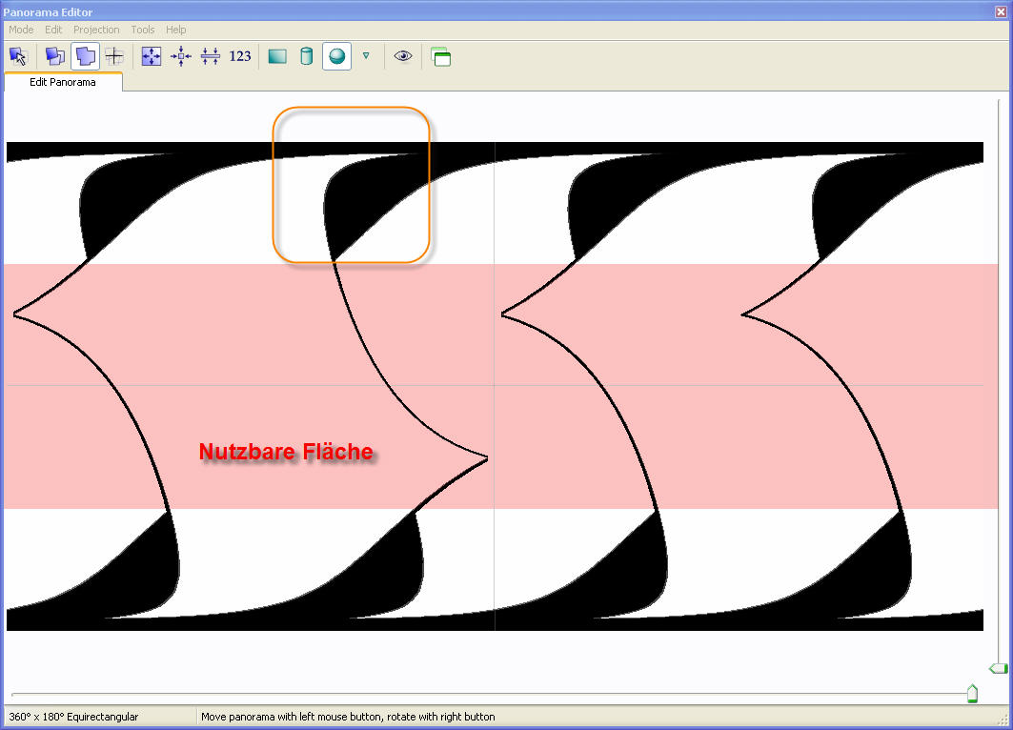Toggle the spherical projection button
The width and height of the screenshot is (1013, 730).
(x=335, y=56)
